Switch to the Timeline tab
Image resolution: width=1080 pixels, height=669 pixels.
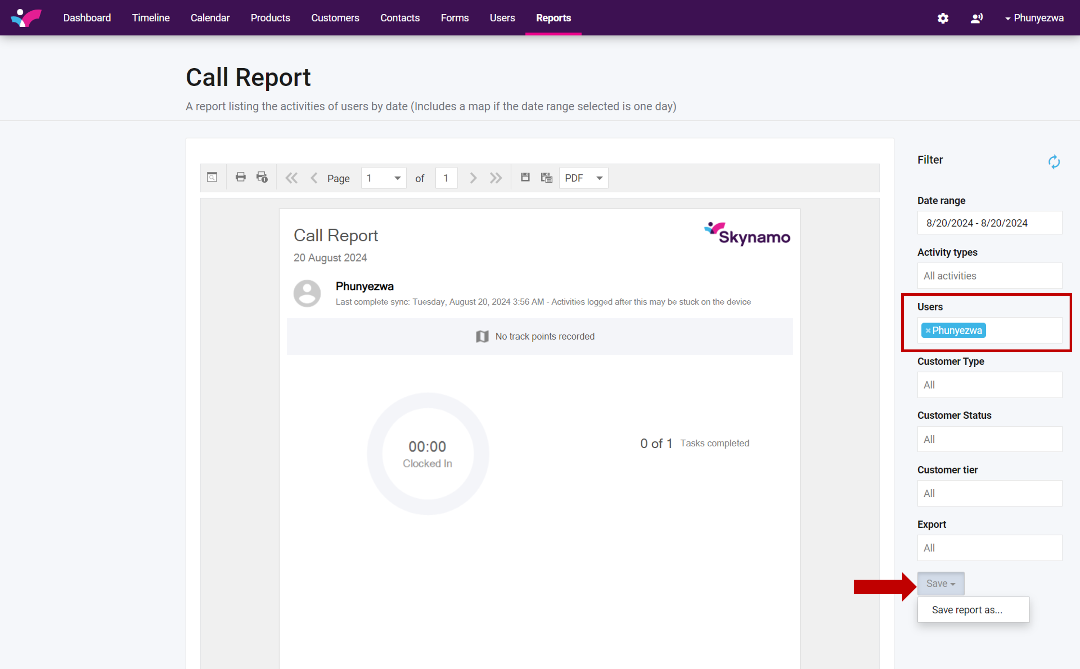(x=151, y=18)
